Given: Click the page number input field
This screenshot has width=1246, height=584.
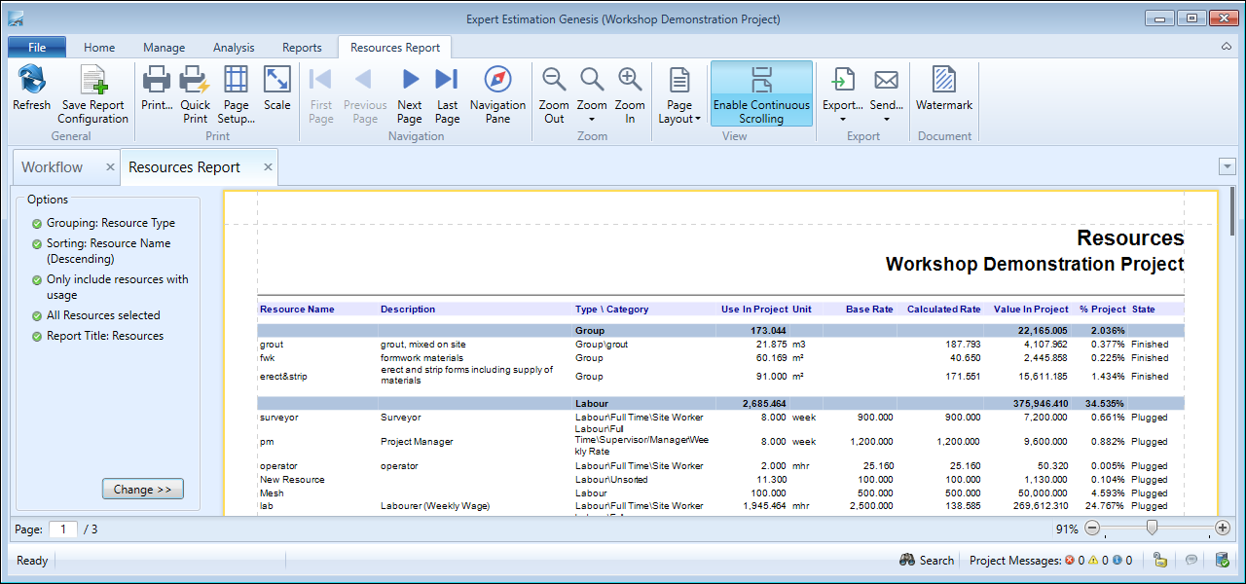Looking at the screenshot, I should click(63, 529).
